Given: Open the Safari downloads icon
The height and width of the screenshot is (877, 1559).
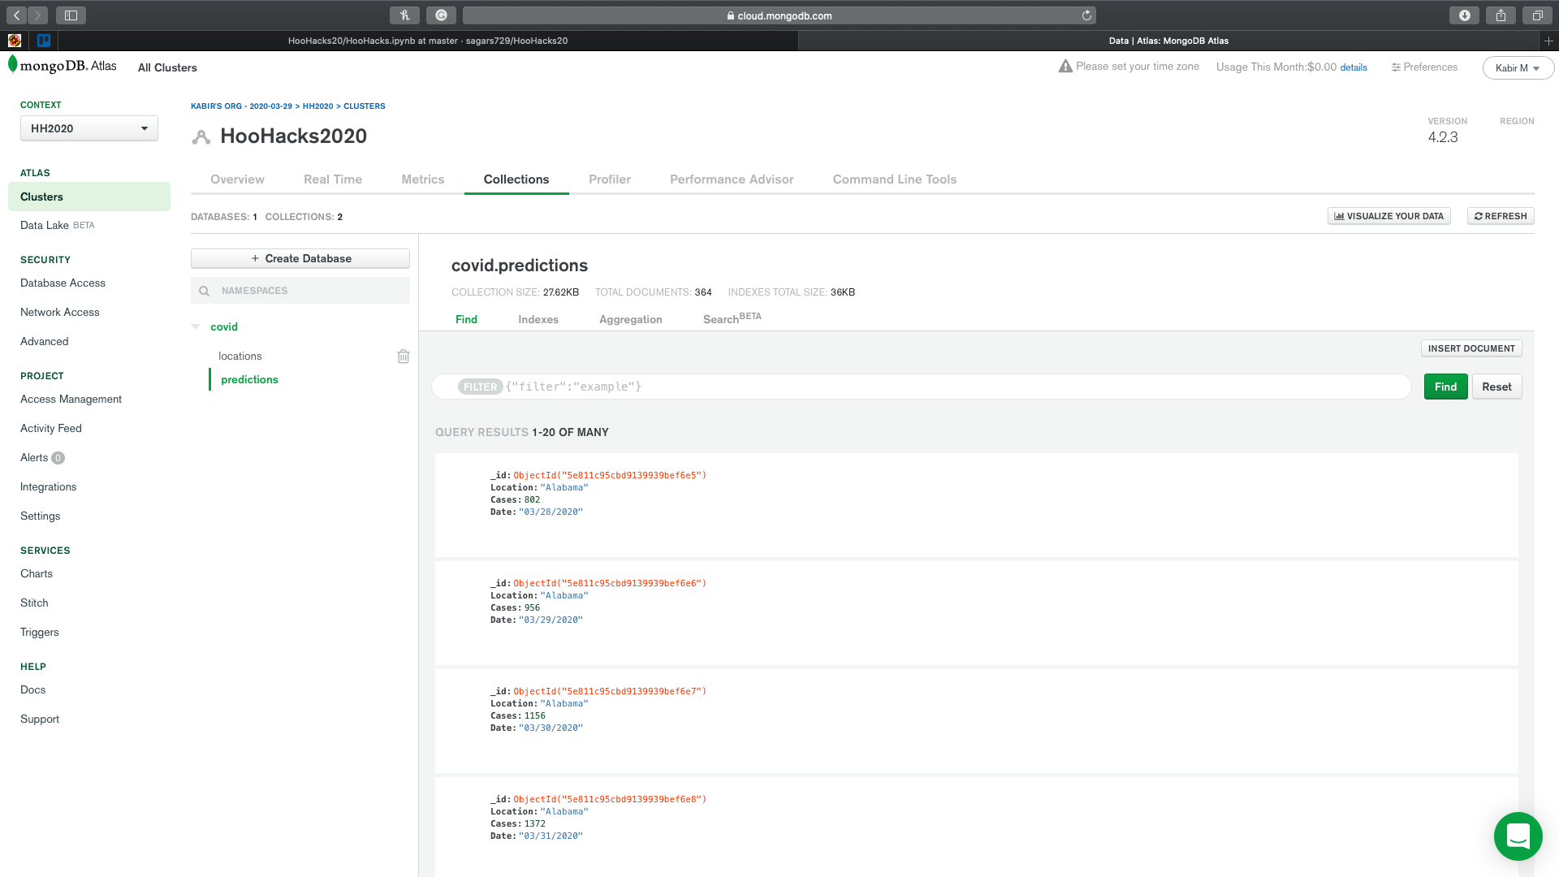Looking at the screenshot, I should pos(1464,15).
